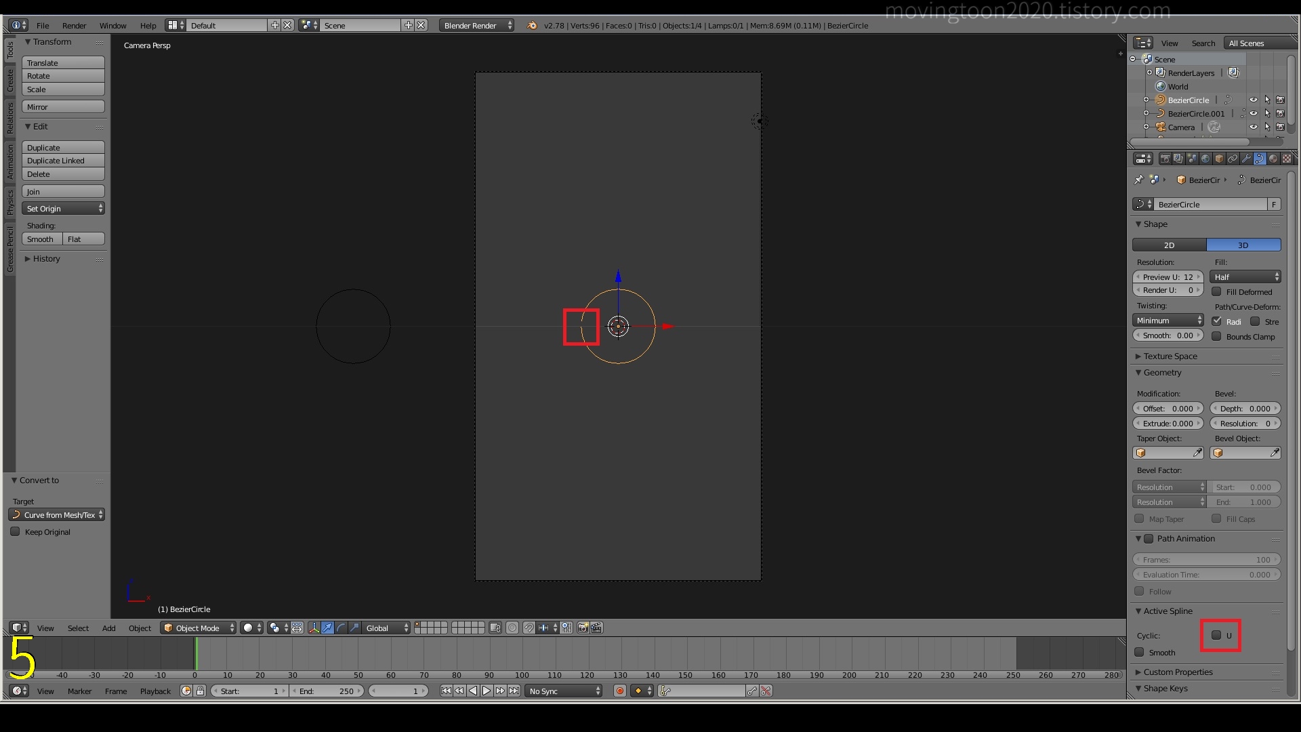Toggle proportional editing circle icon
Viewport: 1301px width, 732px height.
512,628
